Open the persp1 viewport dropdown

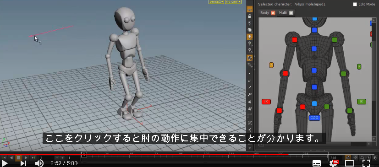(x=216, y=2)
